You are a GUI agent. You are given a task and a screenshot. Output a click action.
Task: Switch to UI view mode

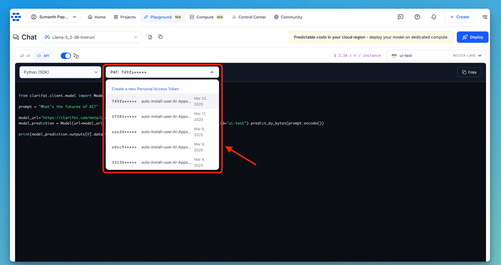click(x=25, y=56)
